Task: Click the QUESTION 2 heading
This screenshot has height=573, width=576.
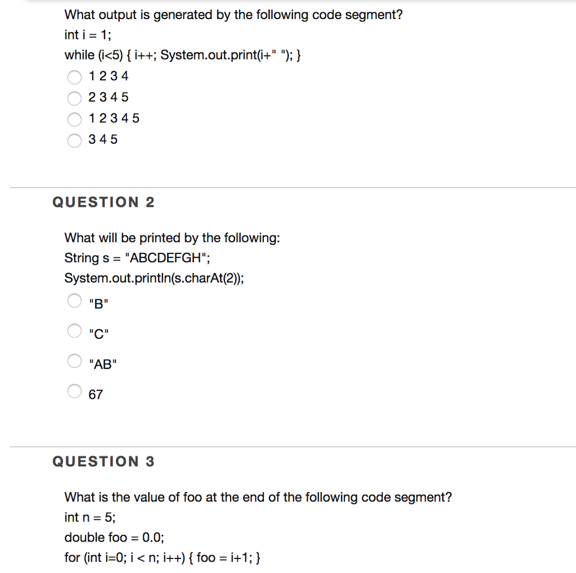Action: [103, 202]
